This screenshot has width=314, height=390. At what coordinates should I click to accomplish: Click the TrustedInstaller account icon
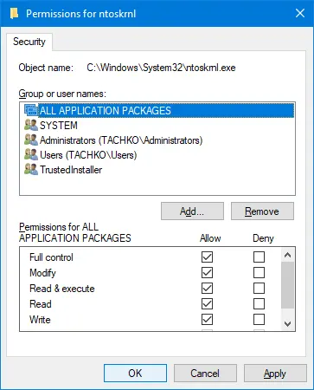(x=31, y=169)
